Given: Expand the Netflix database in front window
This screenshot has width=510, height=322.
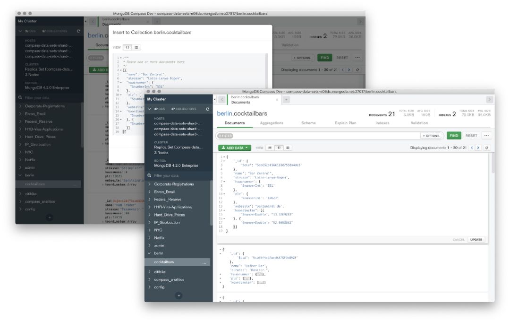Looking at the screenshot, I should 149,238.
